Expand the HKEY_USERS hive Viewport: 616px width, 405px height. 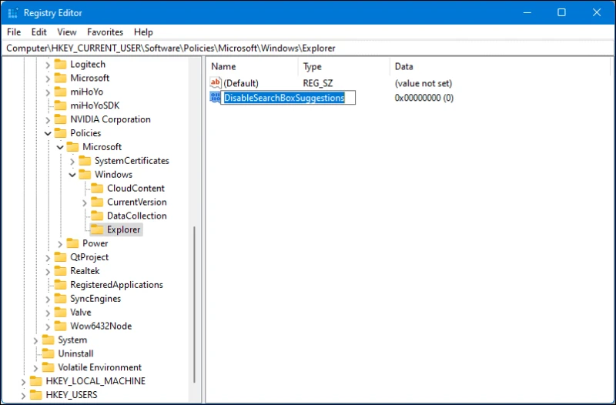click(23, 396)
